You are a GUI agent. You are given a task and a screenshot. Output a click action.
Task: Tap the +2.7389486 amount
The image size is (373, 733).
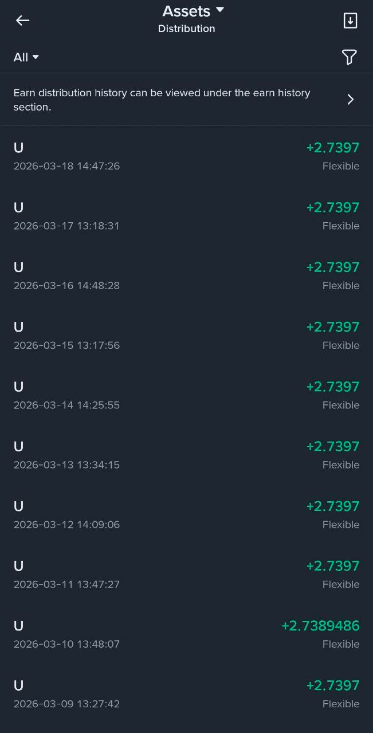coord(320,626)
